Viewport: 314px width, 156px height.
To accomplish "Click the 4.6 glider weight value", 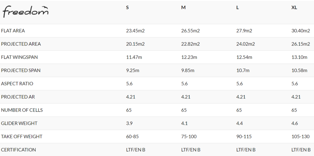I will pos(295,123).
